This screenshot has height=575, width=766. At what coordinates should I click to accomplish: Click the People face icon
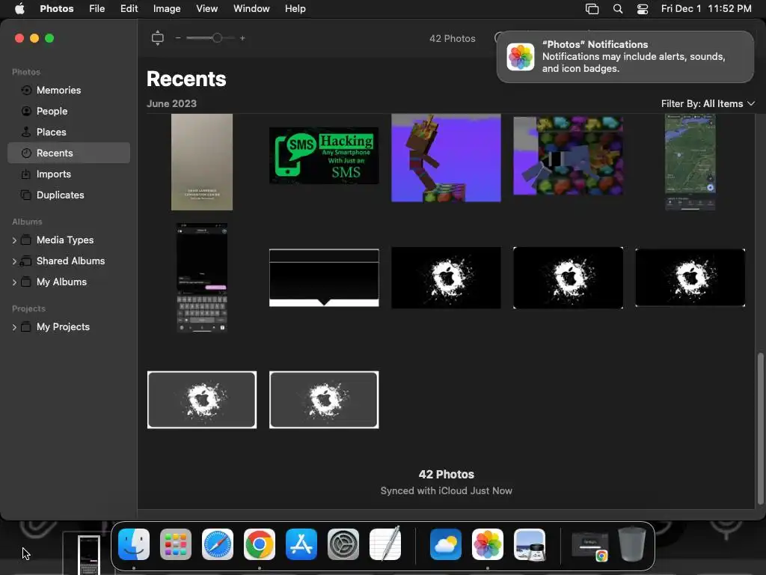[x=26, y=111]
